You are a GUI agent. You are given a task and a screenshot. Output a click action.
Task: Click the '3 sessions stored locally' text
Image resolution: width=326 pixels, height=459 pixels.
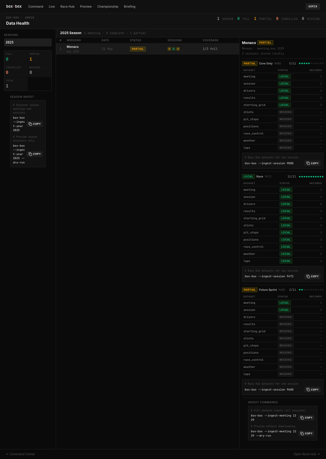(x=263, y=54)
